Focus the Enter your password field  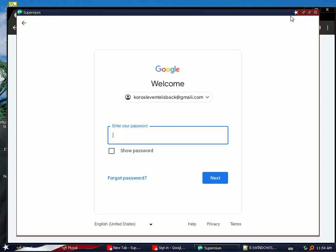168,135
